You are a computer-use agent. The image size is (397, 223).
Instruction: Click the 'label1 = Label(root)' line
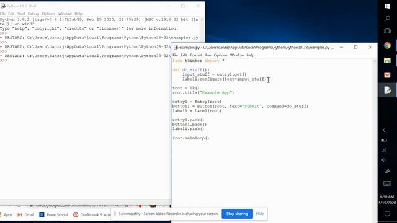point(197,111)
